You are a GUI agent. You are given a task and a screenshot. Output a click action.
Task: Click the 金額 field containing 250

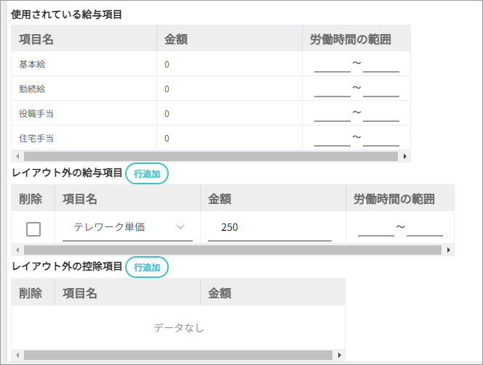click(270, 228)
